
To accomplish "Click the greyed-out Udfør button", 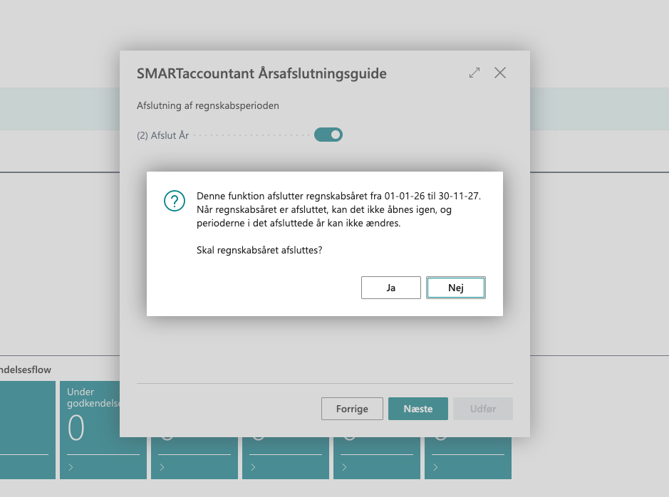I will [x=483, y=409].
